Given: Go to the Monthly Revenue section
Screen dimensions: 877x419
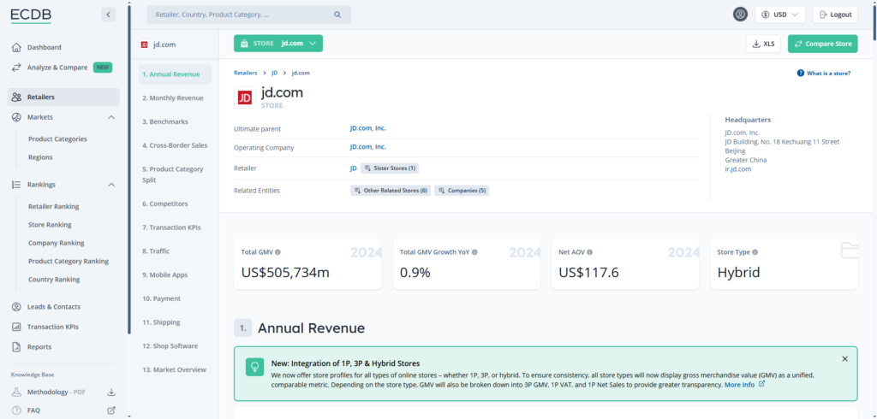Looking at the screenshot, I should pyautogui.click(x=172, y=98).
